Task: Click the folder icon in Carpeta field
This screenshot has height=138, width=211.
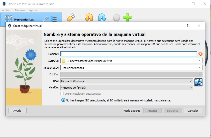Action: [x=64, y=61]
